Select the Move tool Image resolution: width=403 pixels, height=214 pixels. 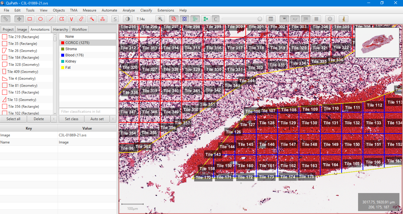pos(19,19)
